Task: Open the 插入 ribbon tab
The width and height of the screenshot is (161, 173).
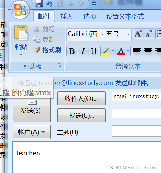Action: click(66, 16)
